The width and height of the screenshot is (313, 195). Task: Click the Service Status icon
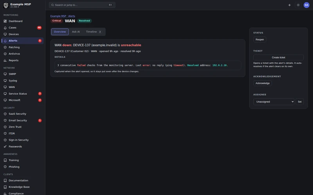coord(5,94)
